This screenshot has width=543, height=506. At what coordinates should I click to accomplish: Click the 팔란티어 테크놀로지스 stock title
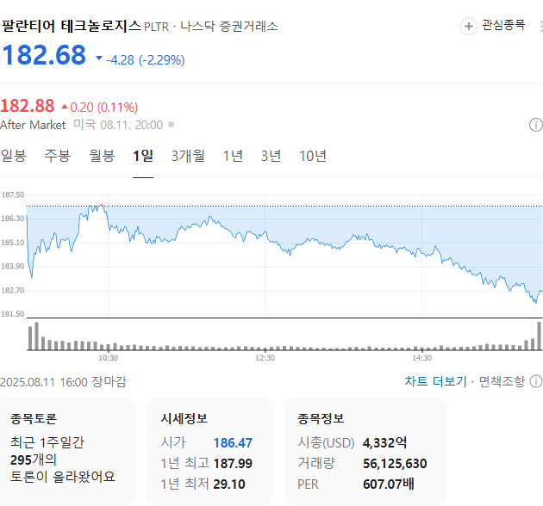tap(71, 27)
